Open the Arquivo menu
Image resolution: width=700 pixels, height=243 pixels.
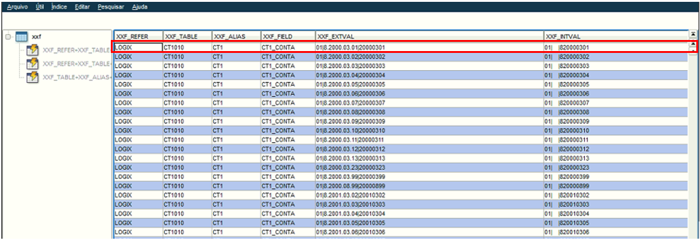point(17,7)
